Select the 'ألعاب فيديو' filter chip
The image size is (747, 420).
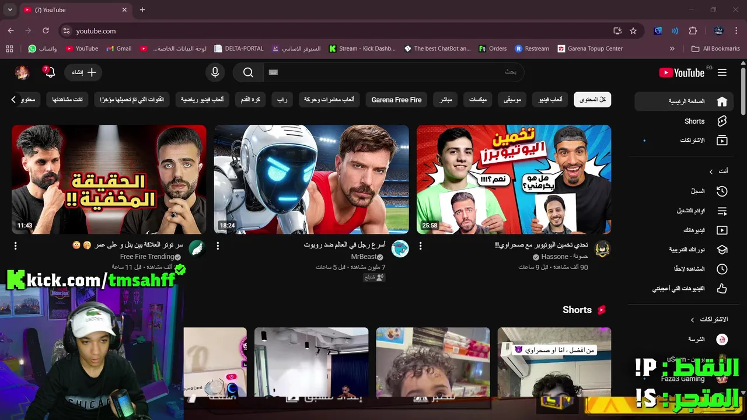pos(551,100)
